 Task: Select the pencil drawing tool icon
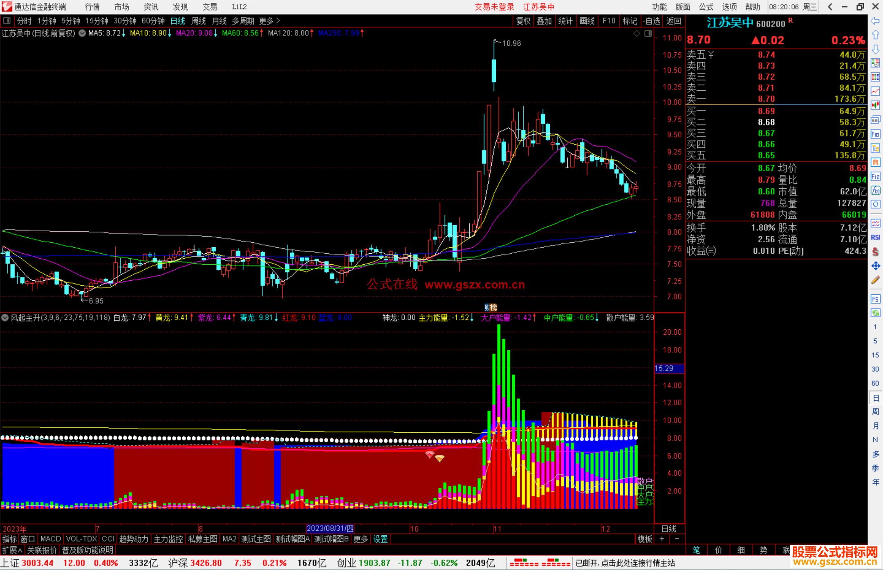click(875, 280)
